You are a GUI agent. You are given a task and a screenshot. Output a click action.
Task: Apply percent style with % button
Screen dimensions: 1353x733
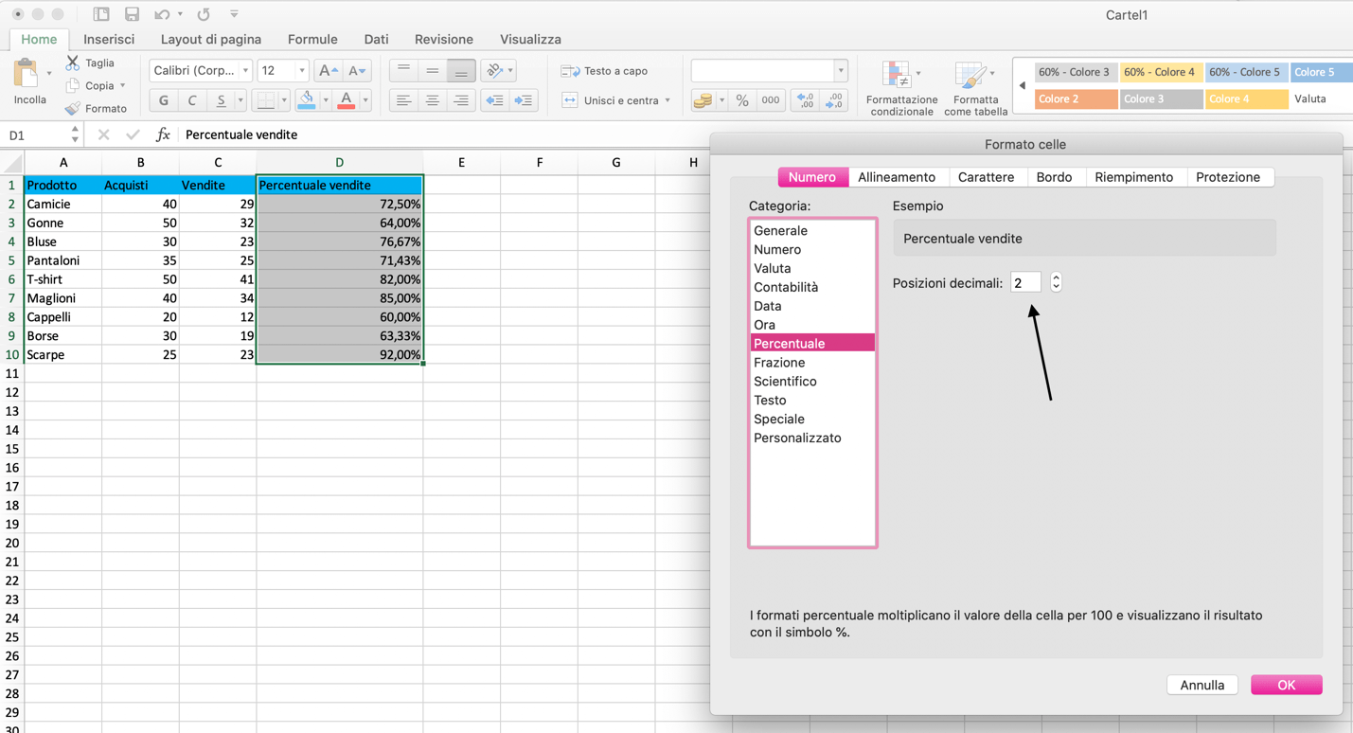742,100
